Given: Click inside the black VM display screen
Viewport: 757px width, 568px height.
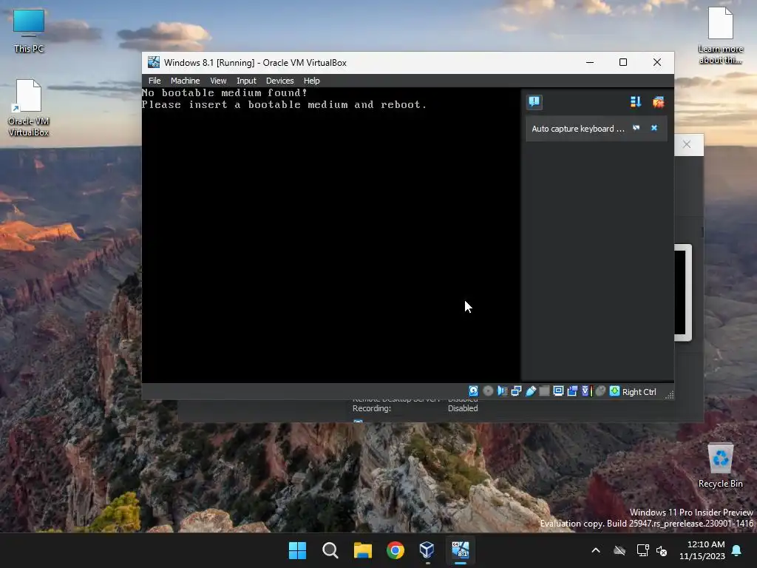Looking at the screenshot, I should (x=330, y=234).
